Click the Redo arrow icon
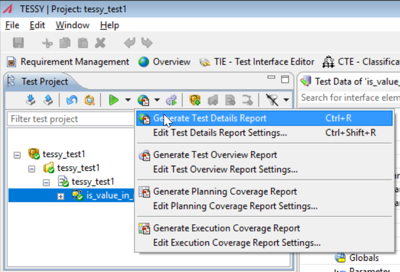 coord(147,43)
